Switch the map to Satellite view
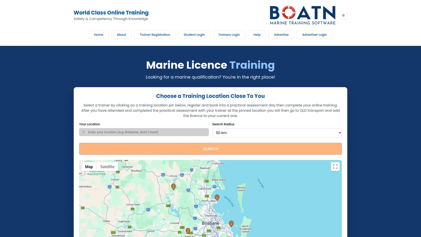 tap(107, 167)
